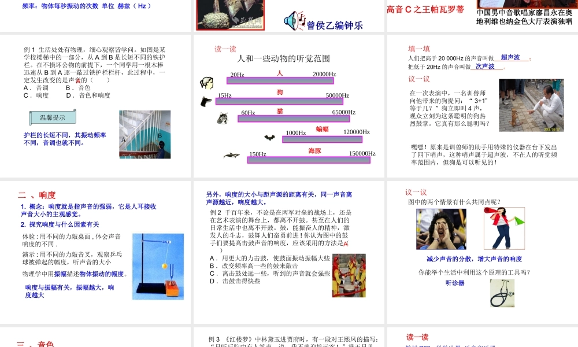Viewport: 578px width, 347px height.
Task: Click the question 你能举个生活中利用这个原理的工具吗
Action: [475, 272]
